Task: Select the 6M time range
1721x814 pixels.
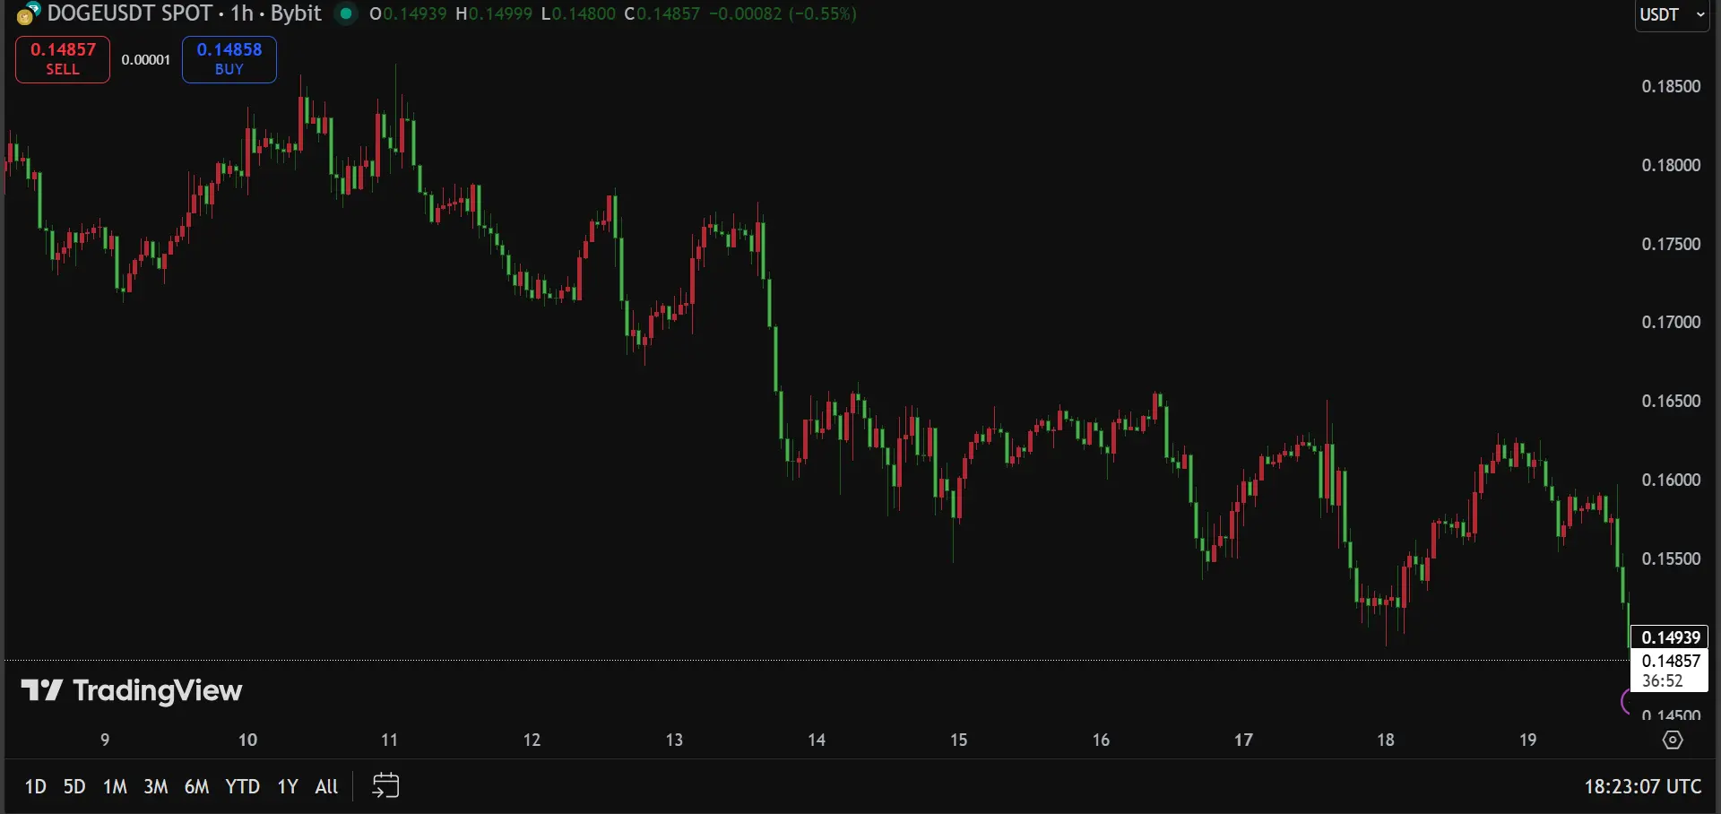Action: point(196,787)
